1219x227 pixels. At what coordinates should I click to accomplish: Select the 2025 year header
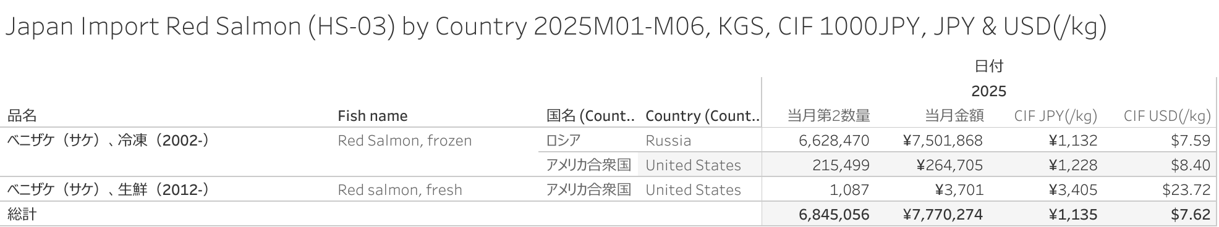pyautogui.click(x=988, y=91)
